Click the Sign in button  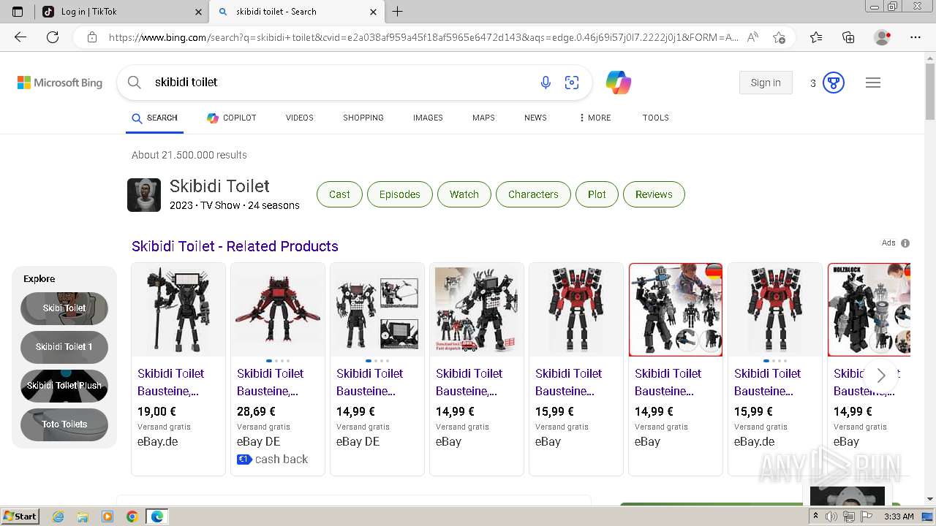766,83
